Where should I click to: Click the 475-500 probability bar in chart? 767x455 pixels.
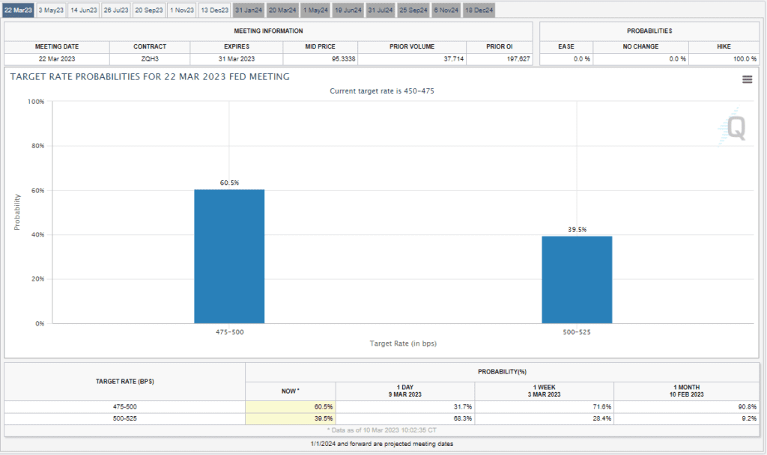pyautogui.click(x=229, y=257)
